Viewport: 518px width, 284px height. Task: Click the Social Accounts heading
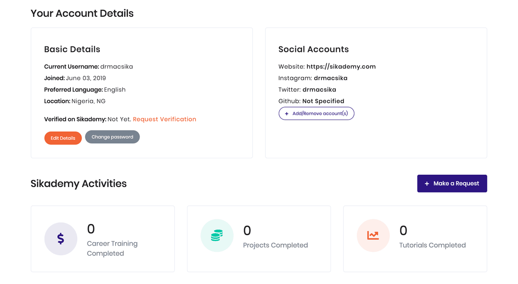(x=314, y=49)
